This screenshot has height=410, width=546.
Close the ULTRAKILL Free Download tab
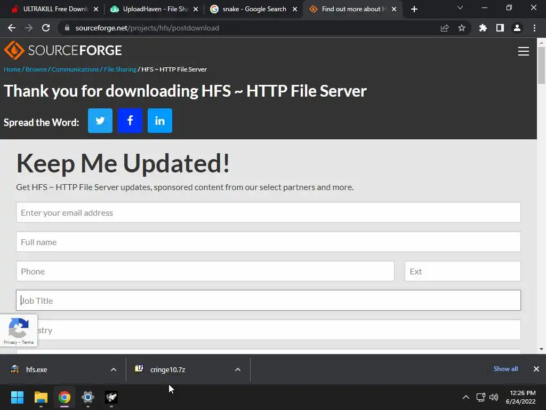(96, 9)
